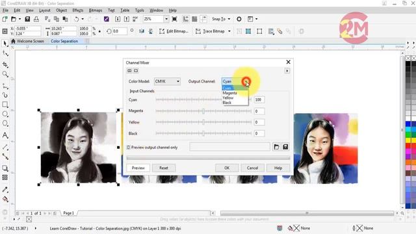Screen dimensions: 416x234
Task: Select the Pick tool in the toolbox
Action: [x=5, y=44]
